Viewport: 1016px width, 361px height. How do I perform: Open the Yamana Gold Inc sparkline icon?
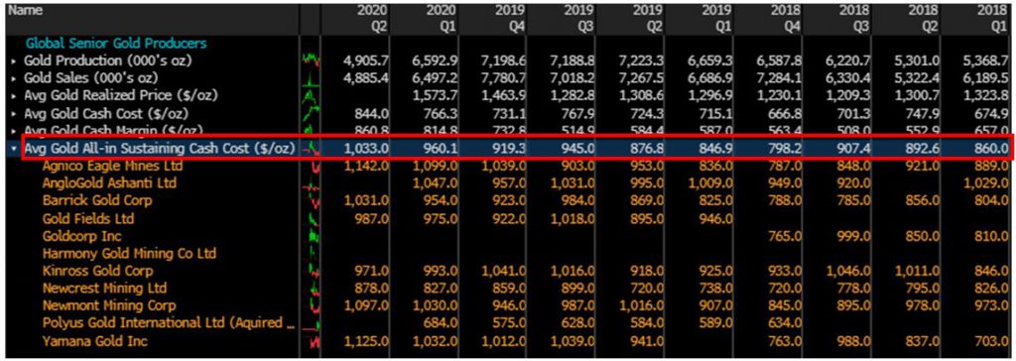[x=311, y=341]
